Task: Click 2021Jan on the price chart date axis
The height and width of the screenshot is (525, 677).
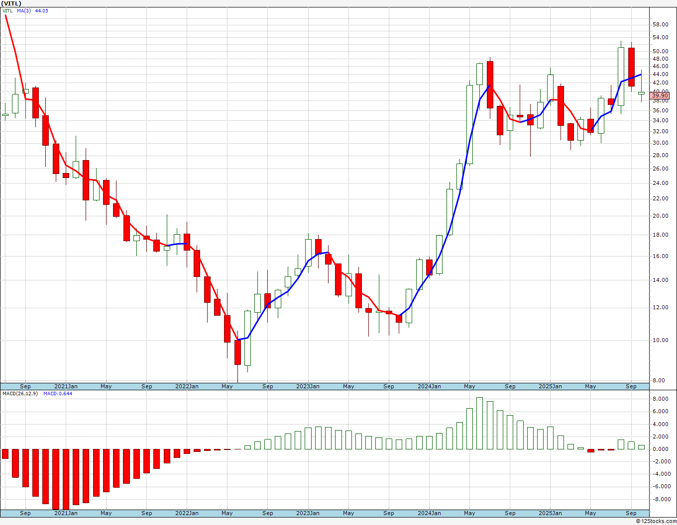Action: click(x=66, y=386)
